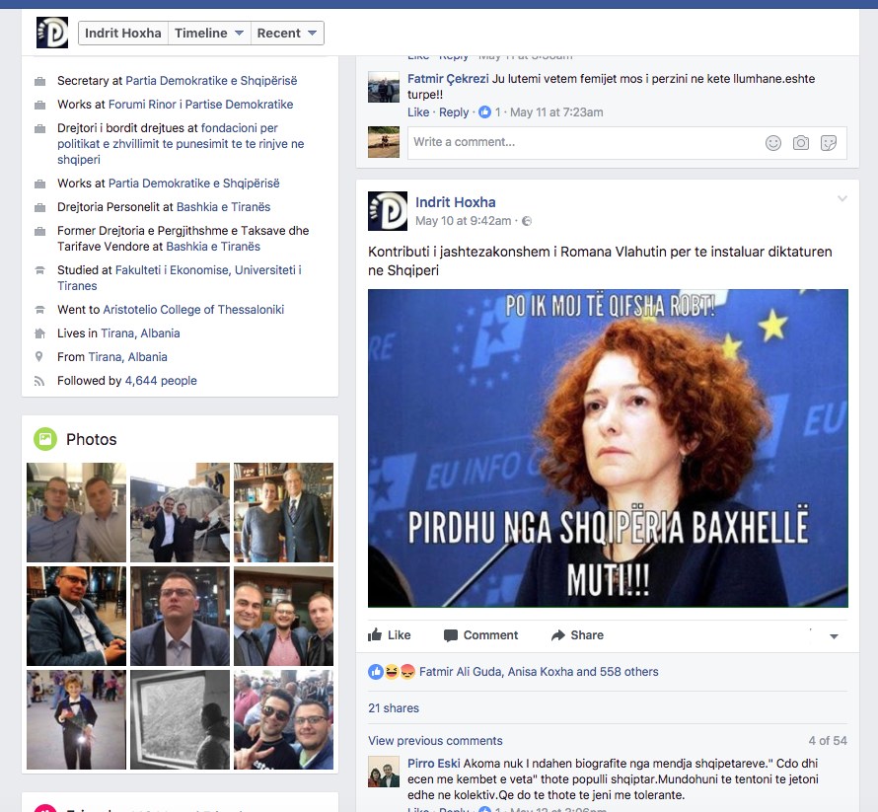Like the Romana Vlahutin post
The image size is (878, 812).
click(x=390, y=635)
